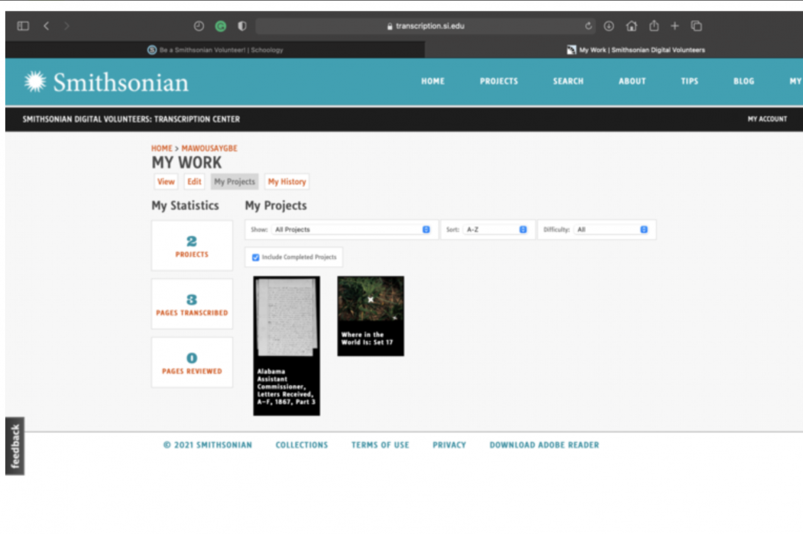Reload the page with the refresh icon
The height and width of the screenshot is (534, 803).
[588, 26]
